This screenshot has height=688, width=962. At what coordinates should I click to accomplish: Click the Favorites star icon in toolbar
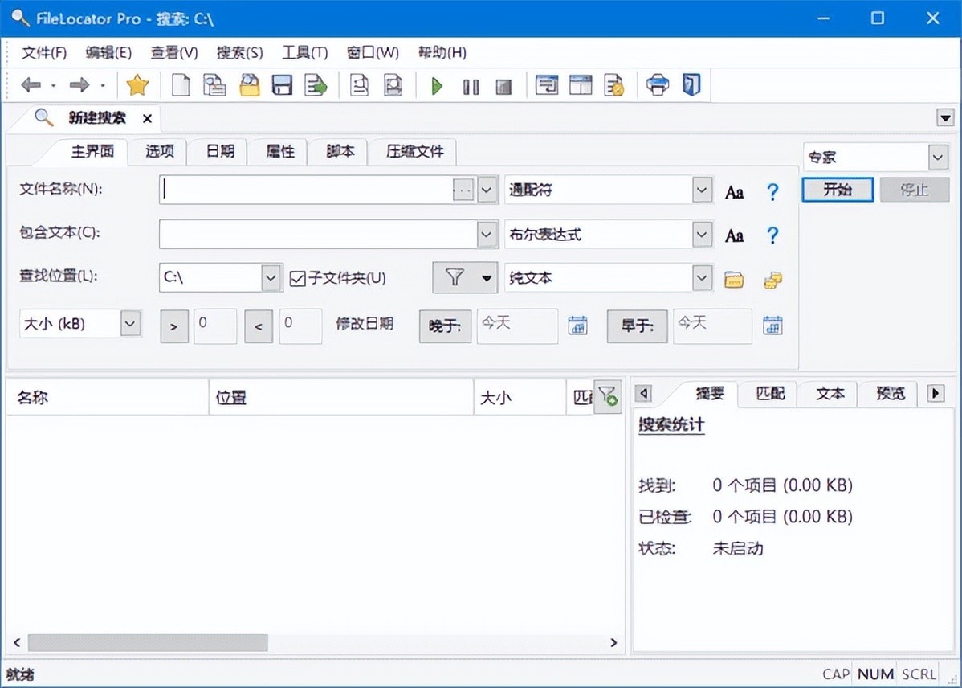point(138,85)
